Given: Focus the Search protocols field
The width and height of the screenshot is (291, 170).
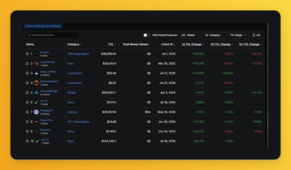Looking at the screenshot, I should click(x=52, y=35).
